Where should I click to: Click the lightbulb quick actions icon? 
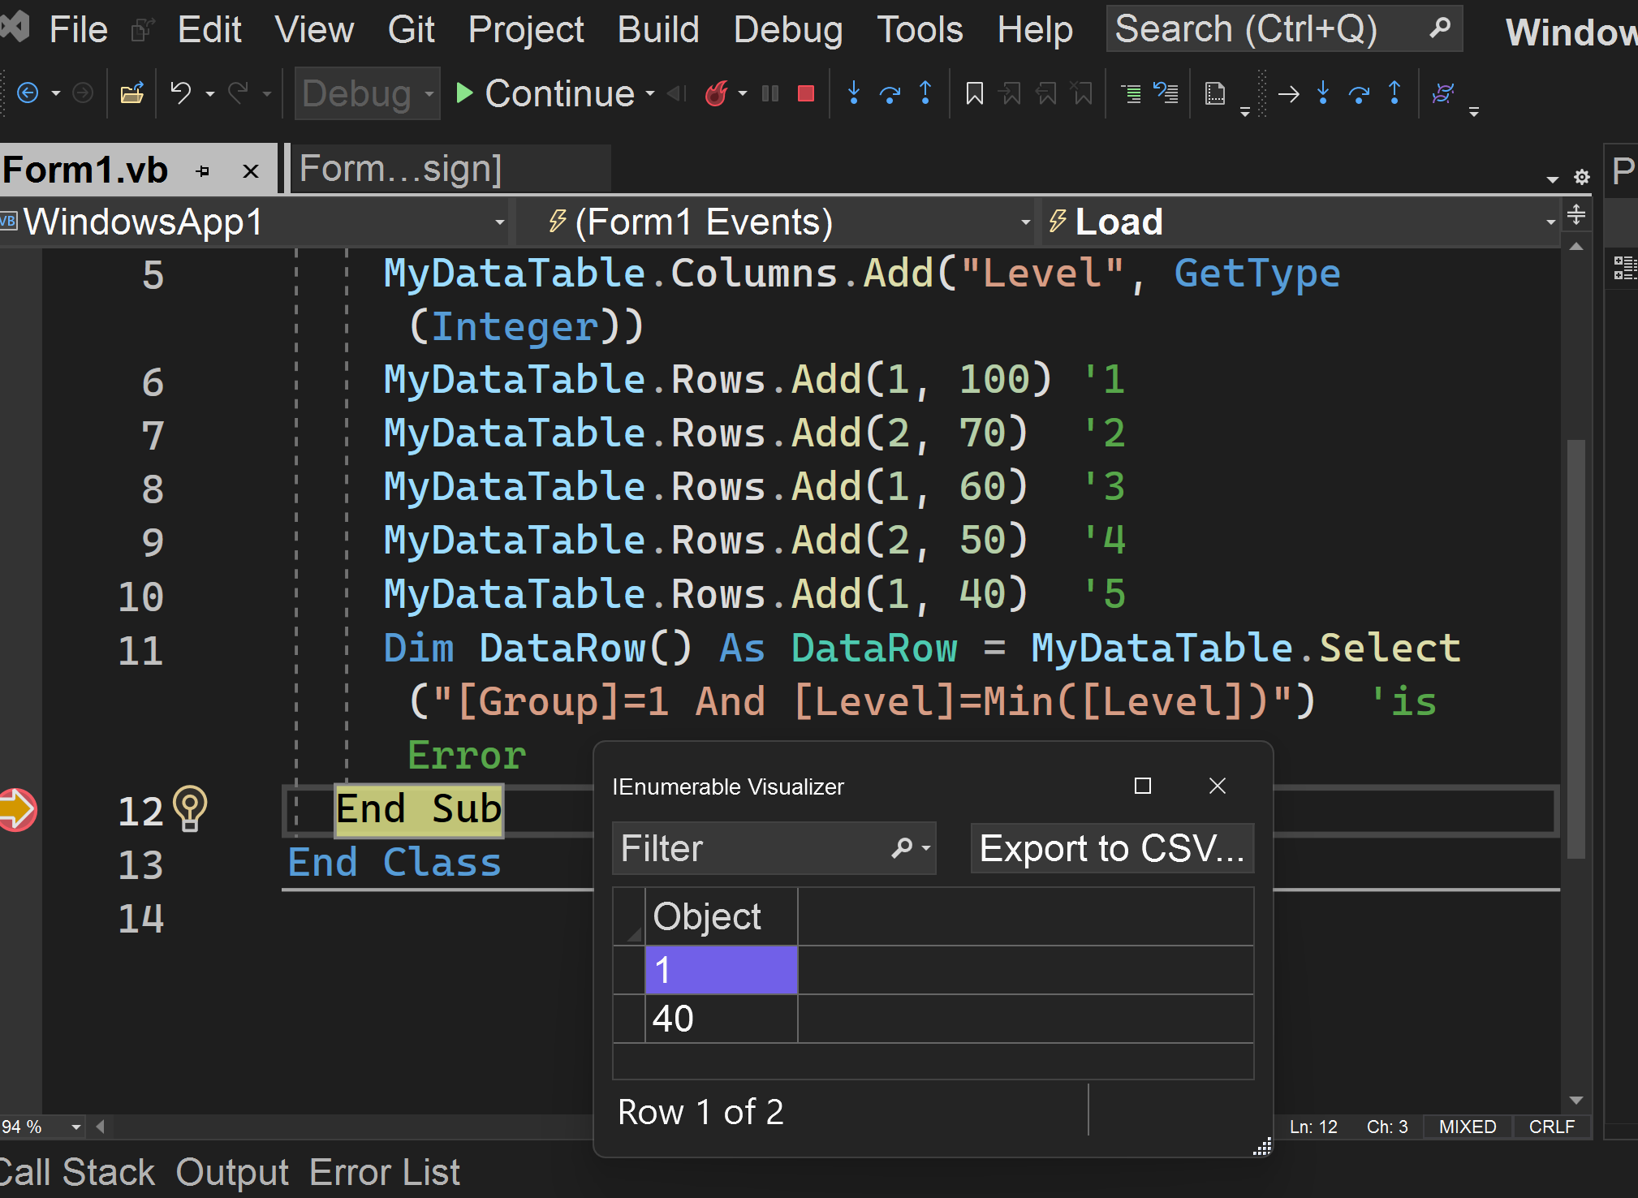[x=190, y=808]
